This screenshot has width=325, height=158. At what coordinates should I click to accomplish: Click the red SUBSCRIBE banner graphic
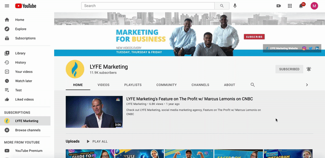254,37
